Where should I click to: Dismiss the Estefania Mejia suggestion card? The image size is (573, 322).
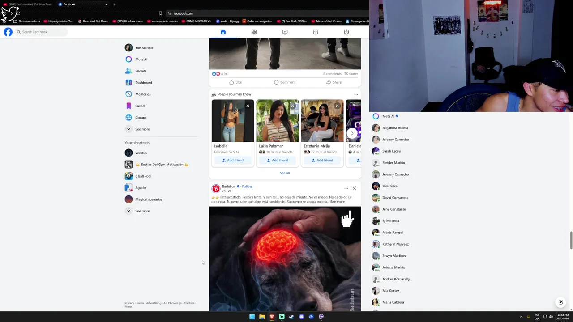click(337, 106)
